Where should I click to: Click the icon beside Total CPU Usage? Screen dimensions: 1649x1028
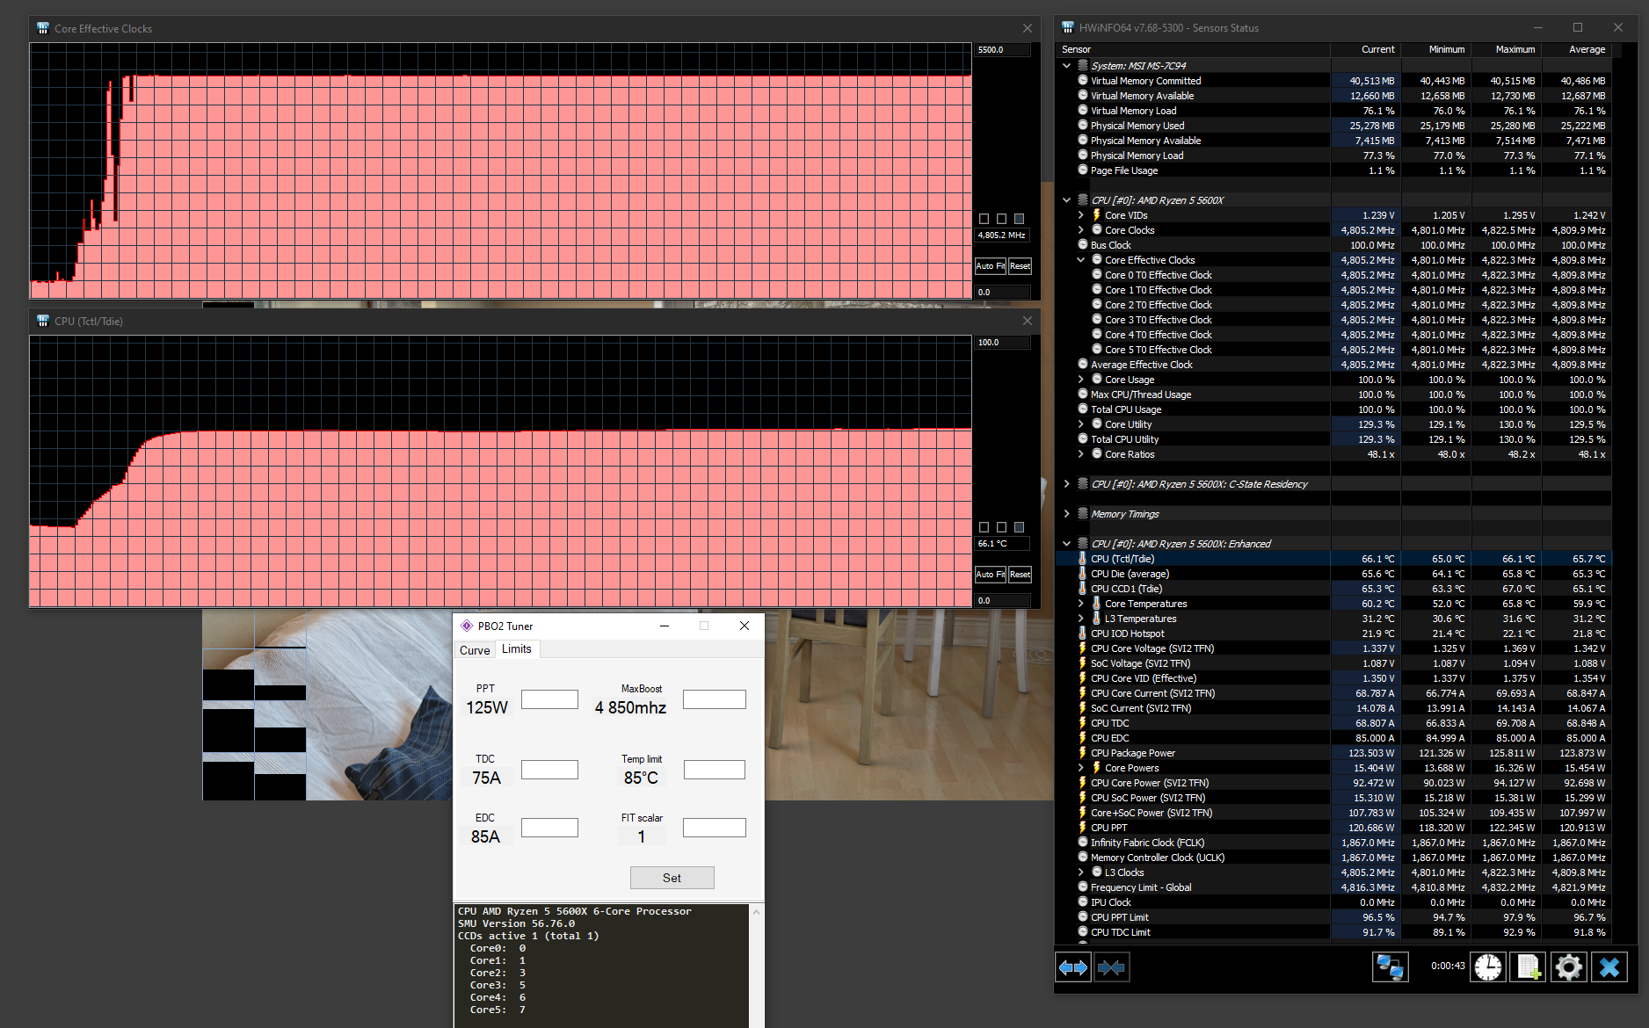(1083, 409)
